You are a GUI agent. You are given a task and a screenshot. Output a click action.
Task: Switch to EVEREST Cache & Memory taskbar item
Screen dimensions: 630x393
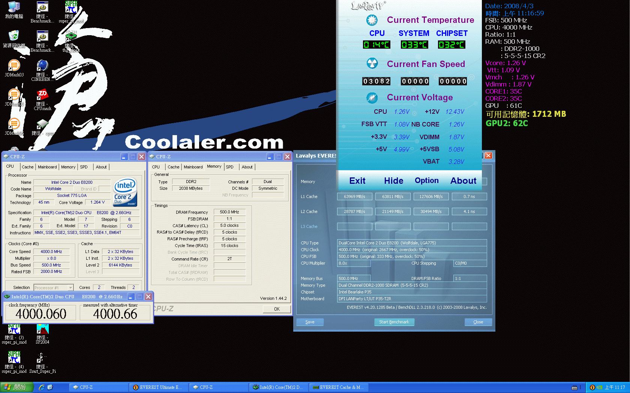click(339, 387)
